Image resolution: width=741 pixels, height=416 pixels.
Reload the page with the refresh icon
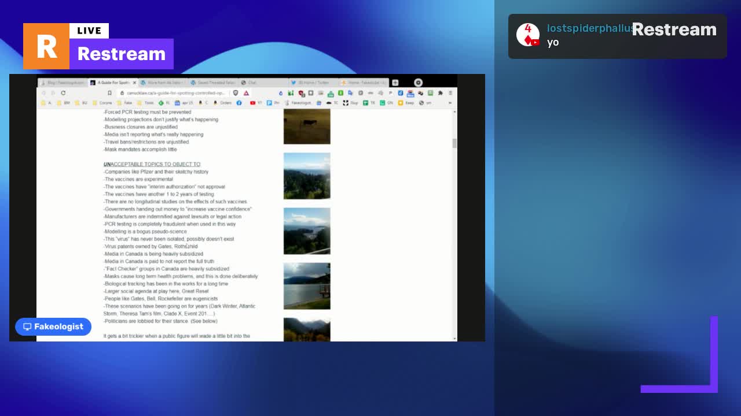coord(63,93)
